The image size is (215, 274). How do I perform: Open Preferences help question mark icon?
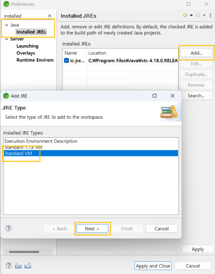(9, 265)
